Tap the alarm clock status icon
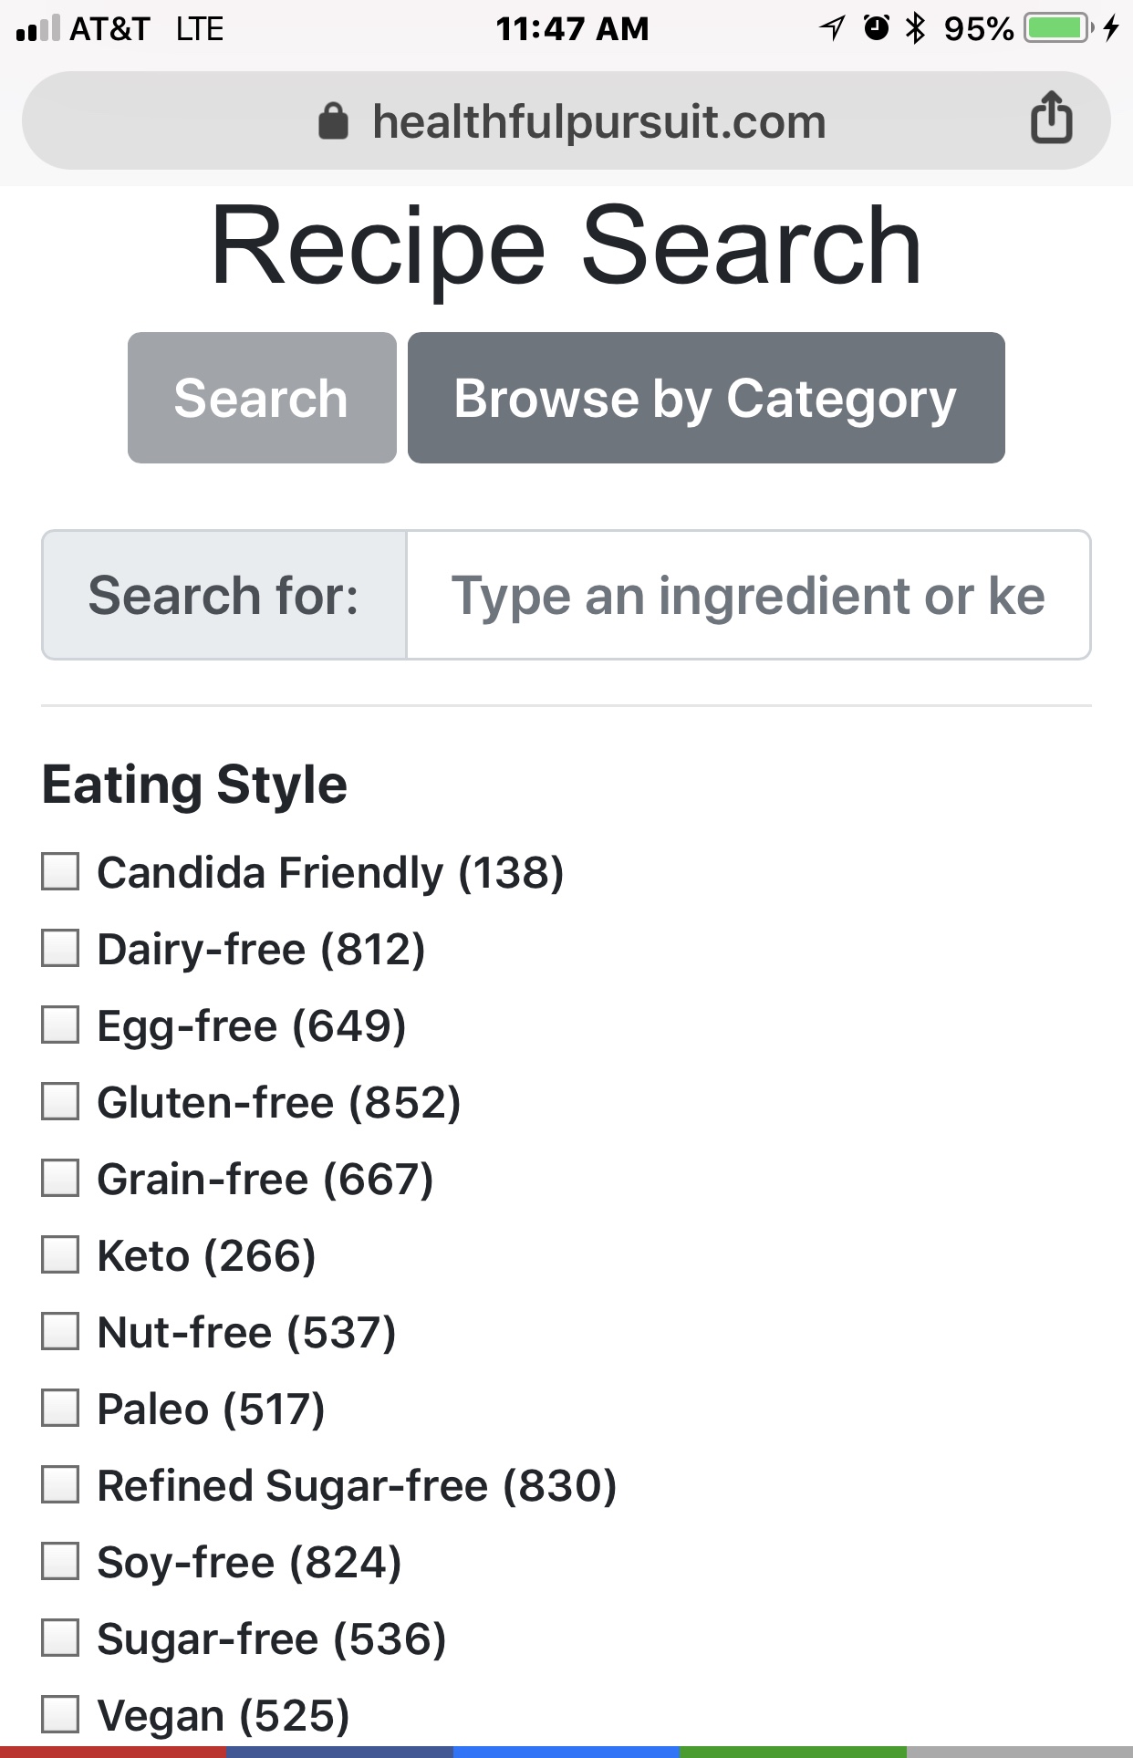Image resolution: width=1133 pixels, height=1758 pixels. 876,28
